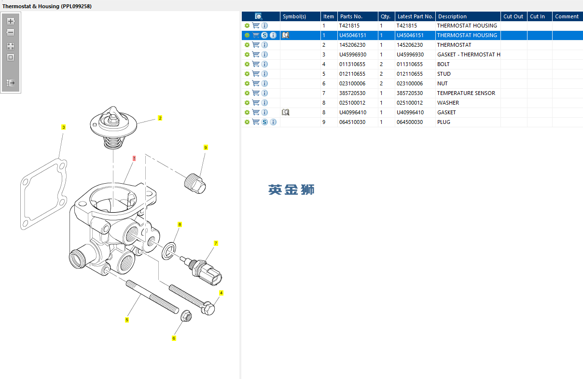583x379 pixels.
Task: Sort by the Latest Part No. column header
Action: point(415,16)
